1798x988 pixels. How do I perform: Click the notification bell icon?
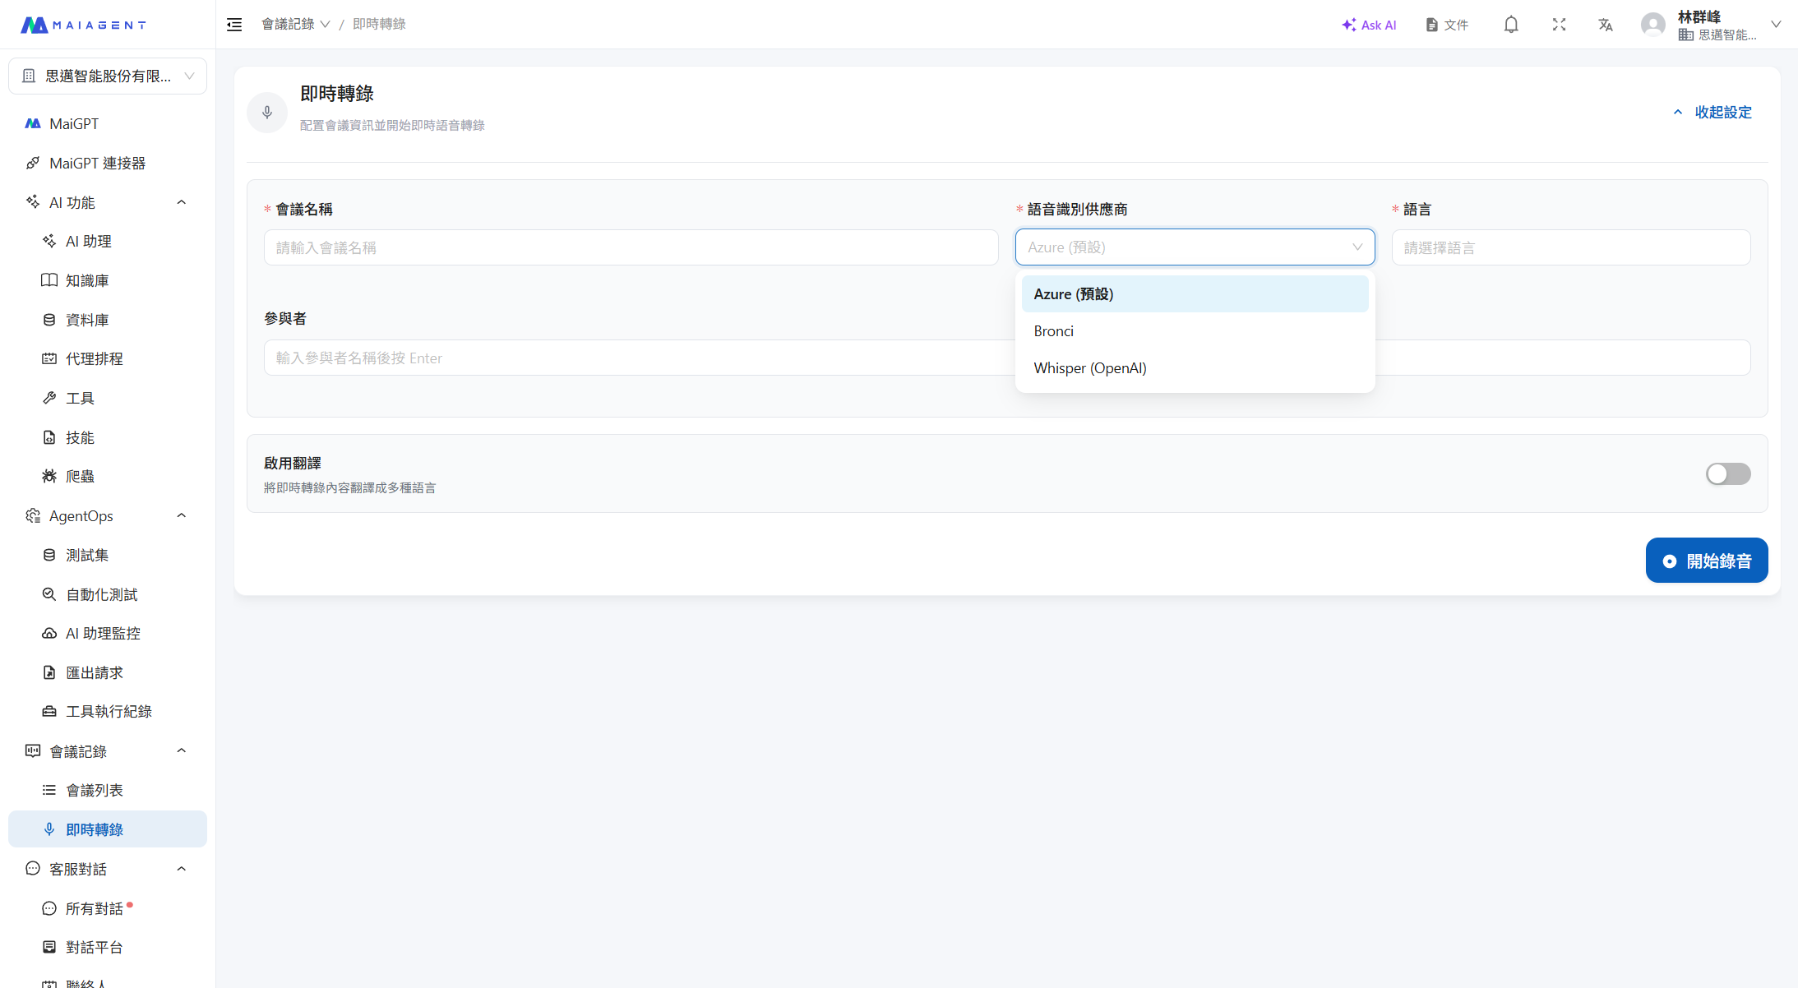pos(1511,25)
